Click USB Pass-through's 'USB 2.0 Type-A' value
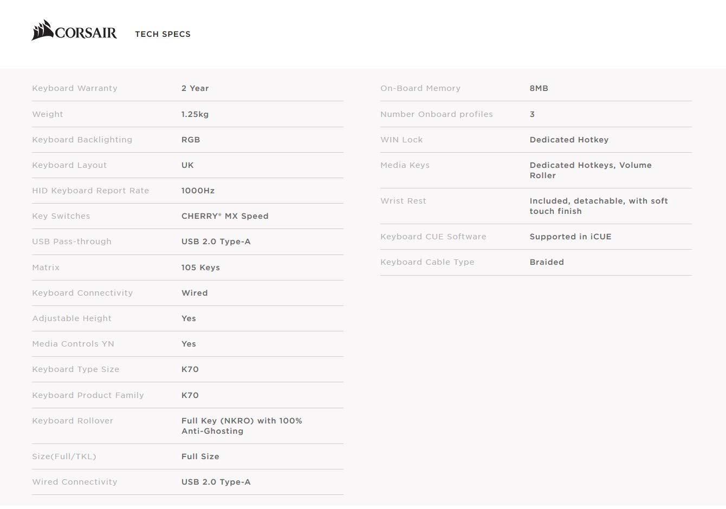The image size is (726, 509). coord(216,242)
